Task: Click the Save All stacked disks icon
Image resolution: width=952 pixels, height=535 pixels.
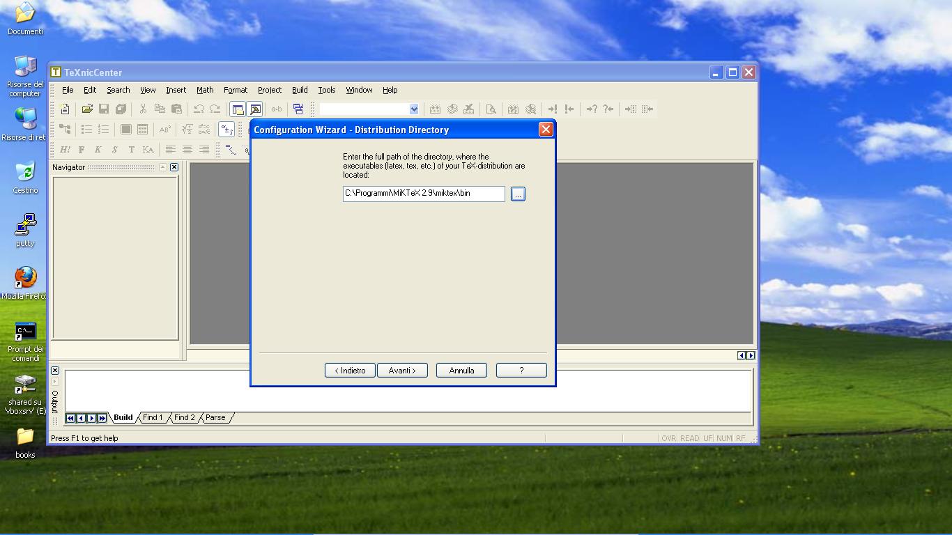Action: (121, 109)
